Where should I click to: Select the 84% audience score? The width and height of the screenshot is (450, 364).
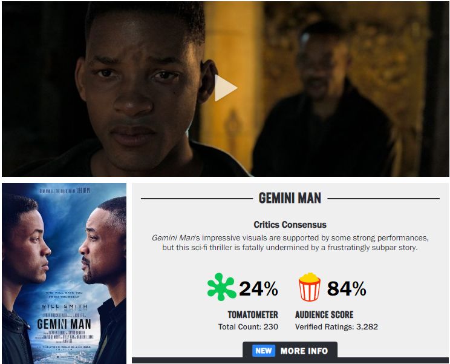pyautogui.click(x=347, y=288)
